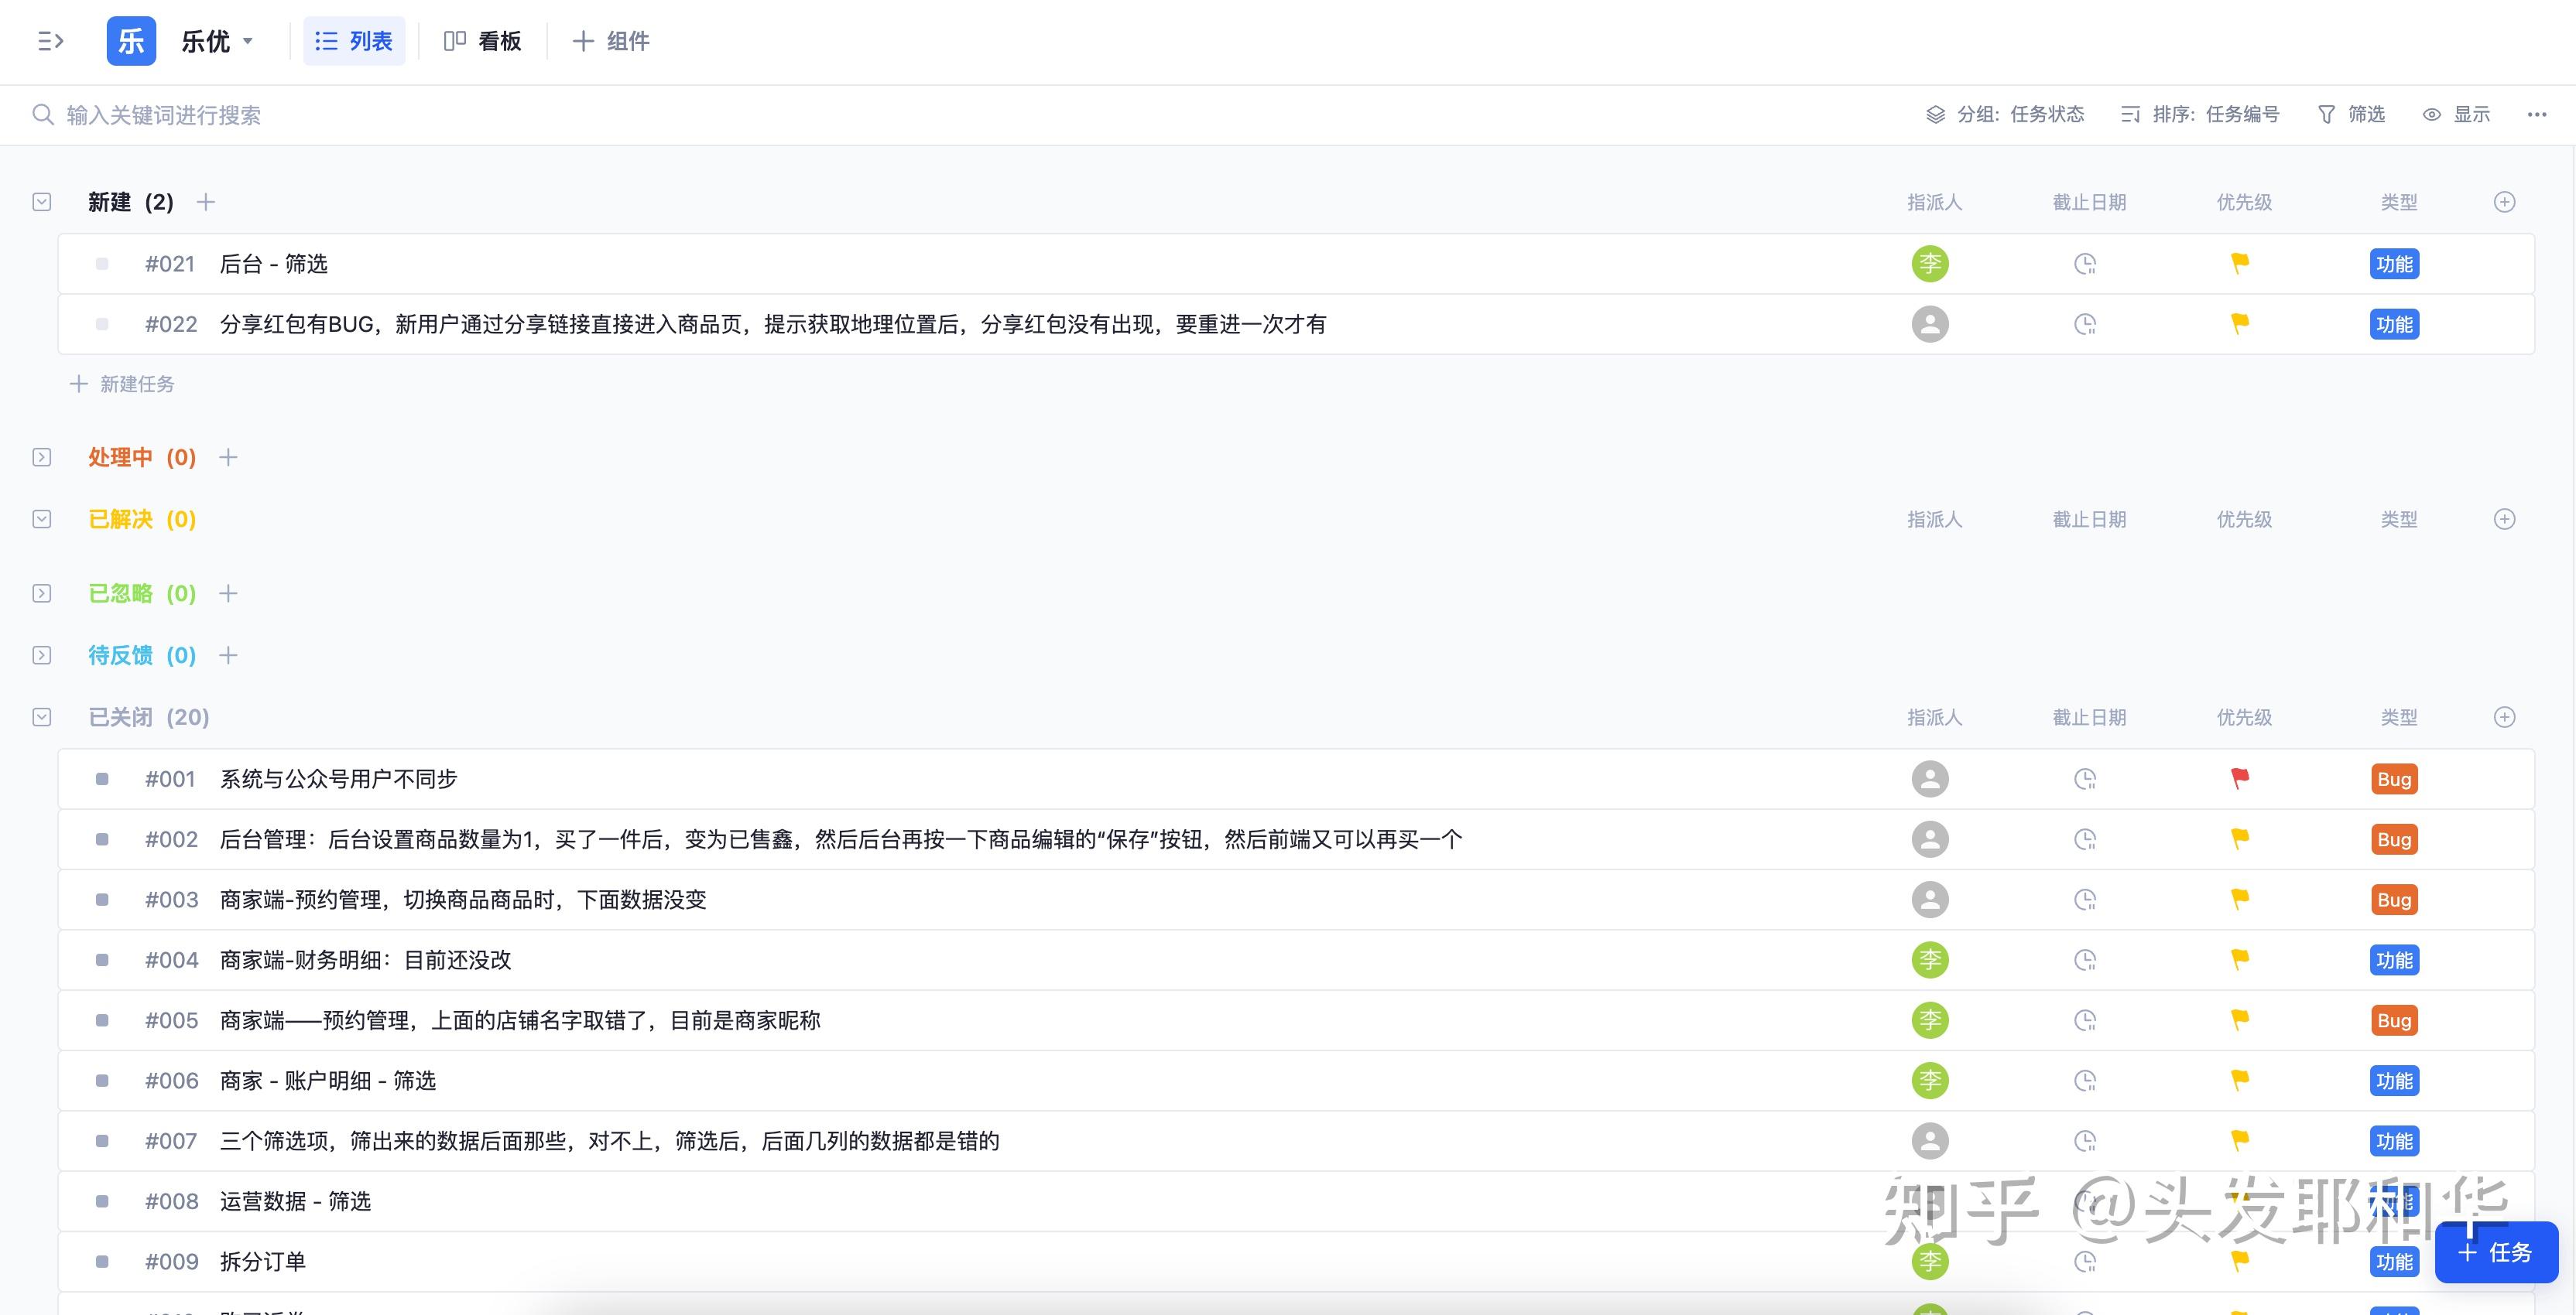
Task: Collapse the 已关闭 group
Action: click(x=42, y=718)
